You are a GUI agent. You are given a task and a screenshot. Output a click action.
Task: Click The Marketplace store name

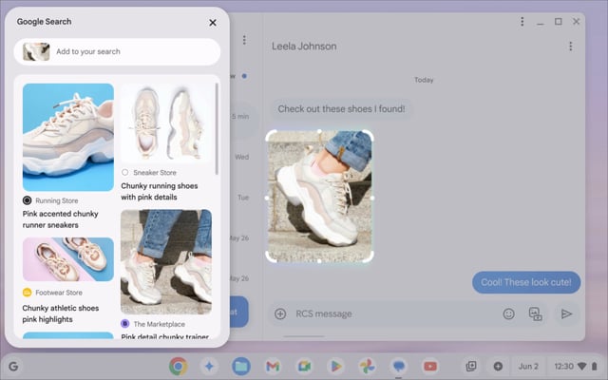[x=160, y=324]
